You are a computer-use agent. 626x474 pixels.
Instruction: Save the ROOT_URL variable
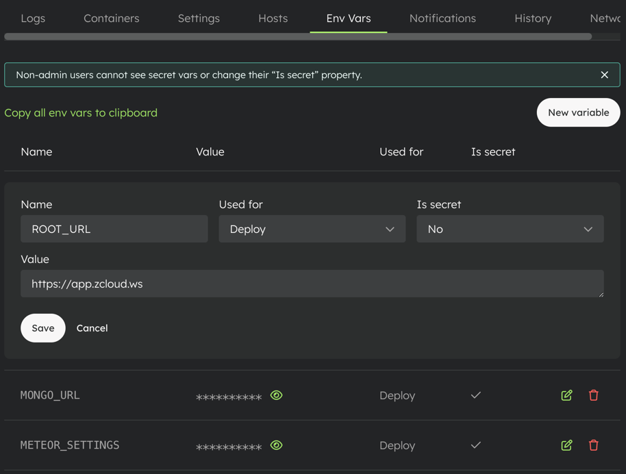[x=42, y=328]
